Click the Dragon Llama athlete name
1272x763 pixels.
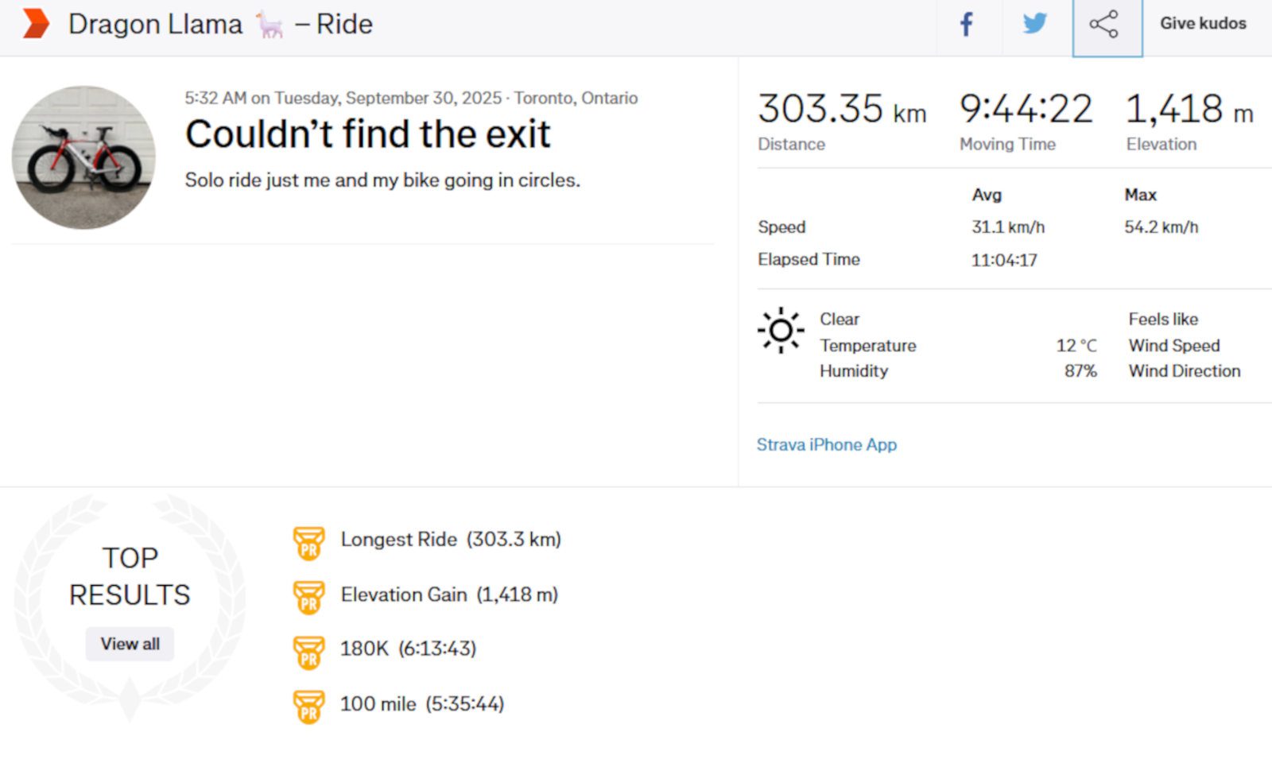coord(156,24)
